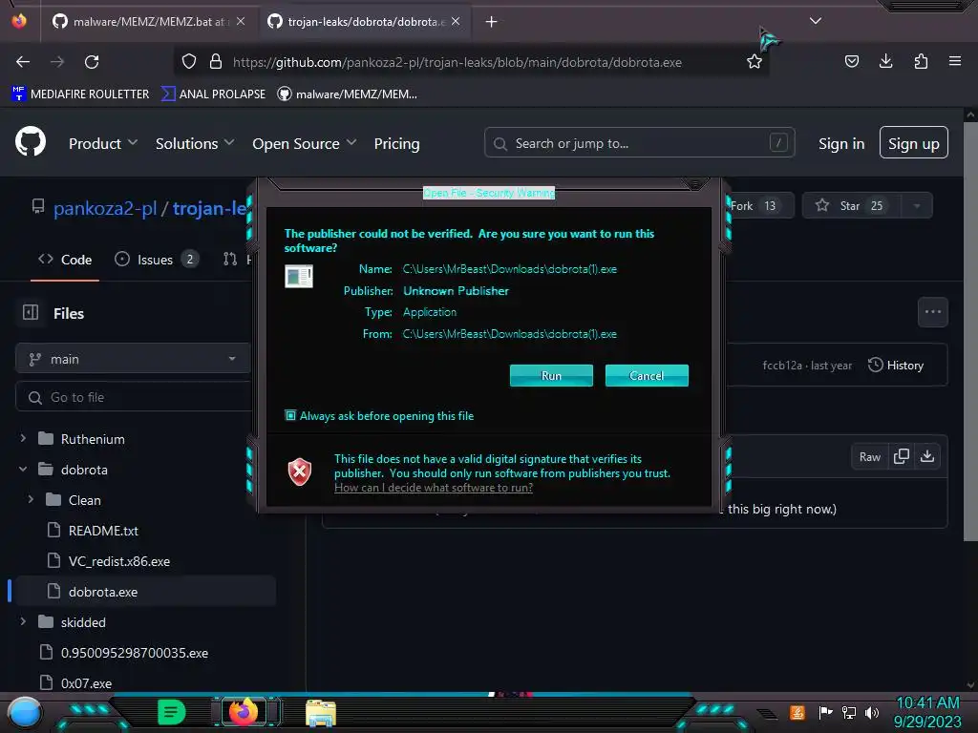
Task: Open the more file actions ellipsis button
Action: 932,312
